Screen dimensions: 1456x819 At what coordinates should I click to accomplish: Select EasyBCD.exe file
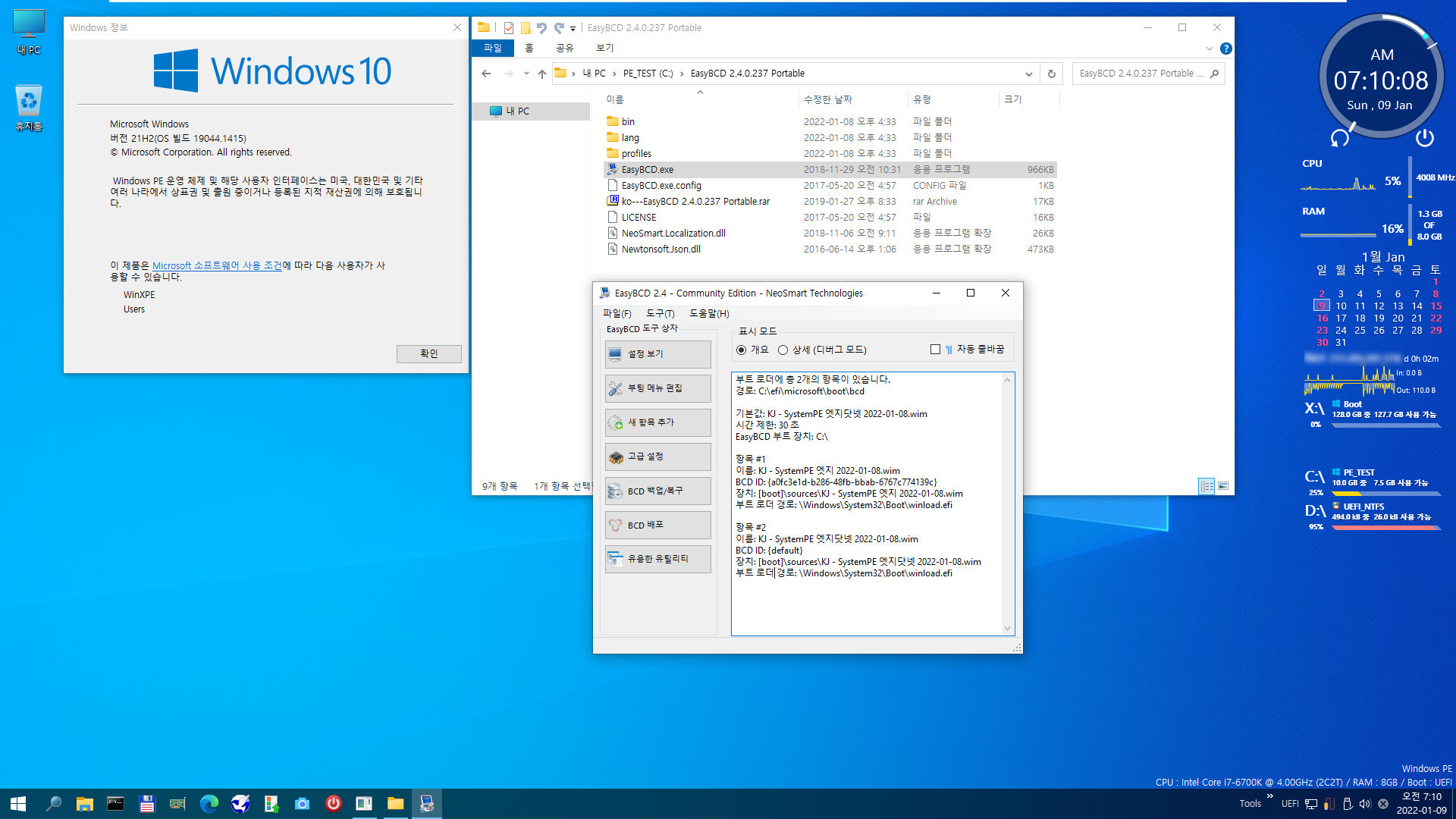[830, 169]
